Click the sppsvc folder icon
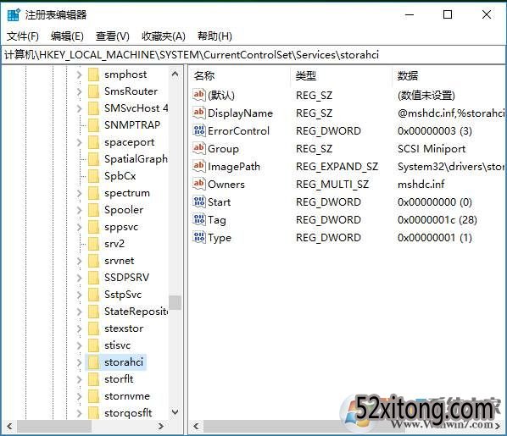 (94, 227)
